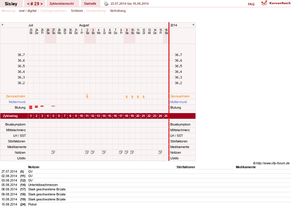This screenshot has width=291, height=220.
Task: Open the note icon on cycle day 5
Action: click(x=53, y=152)
